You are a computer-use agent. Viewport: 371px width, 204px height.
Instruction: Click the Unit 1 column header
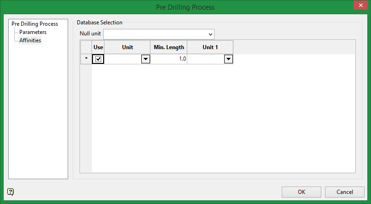coord(210,47)
